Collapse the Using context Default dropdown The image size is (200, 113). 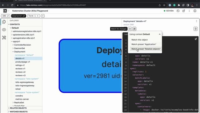(160, 34)
